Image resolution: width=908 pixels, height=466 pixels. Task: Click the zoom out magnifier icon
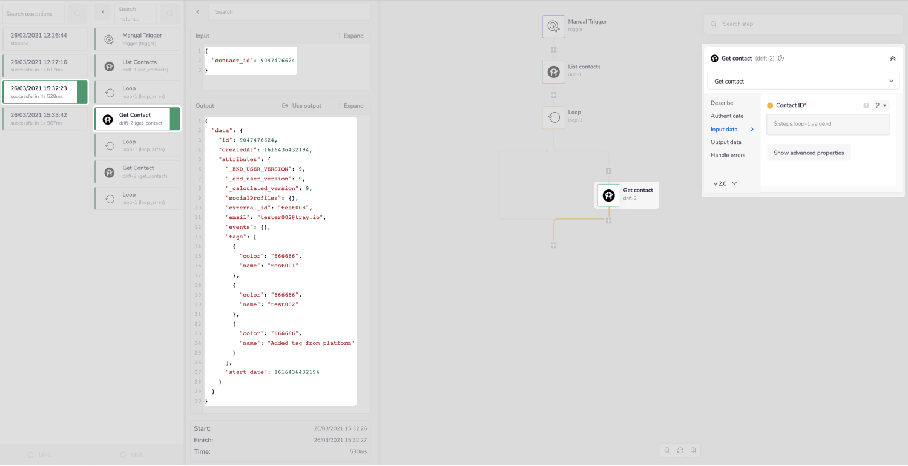(x=667, y=450)
